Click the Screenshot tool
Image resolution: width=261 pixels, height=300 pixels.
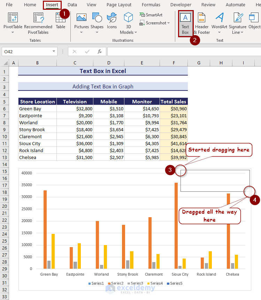[x=154, y=23]
